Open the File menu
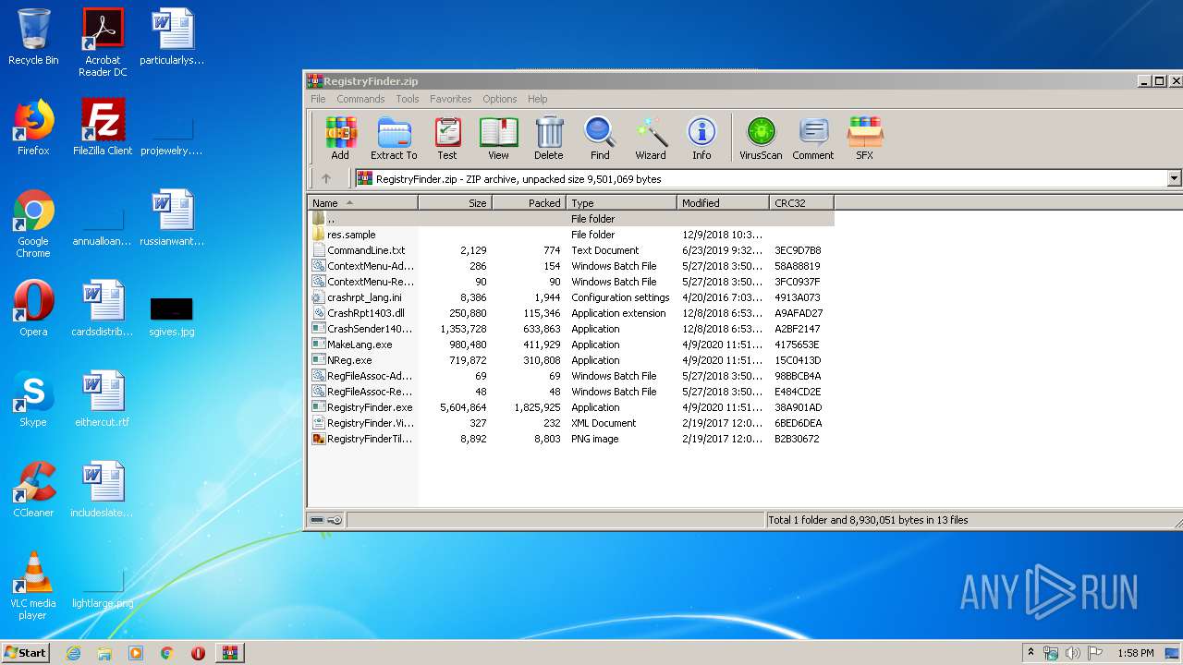The width and height of the screenshot is (1183, 665). tap(318, 99)
